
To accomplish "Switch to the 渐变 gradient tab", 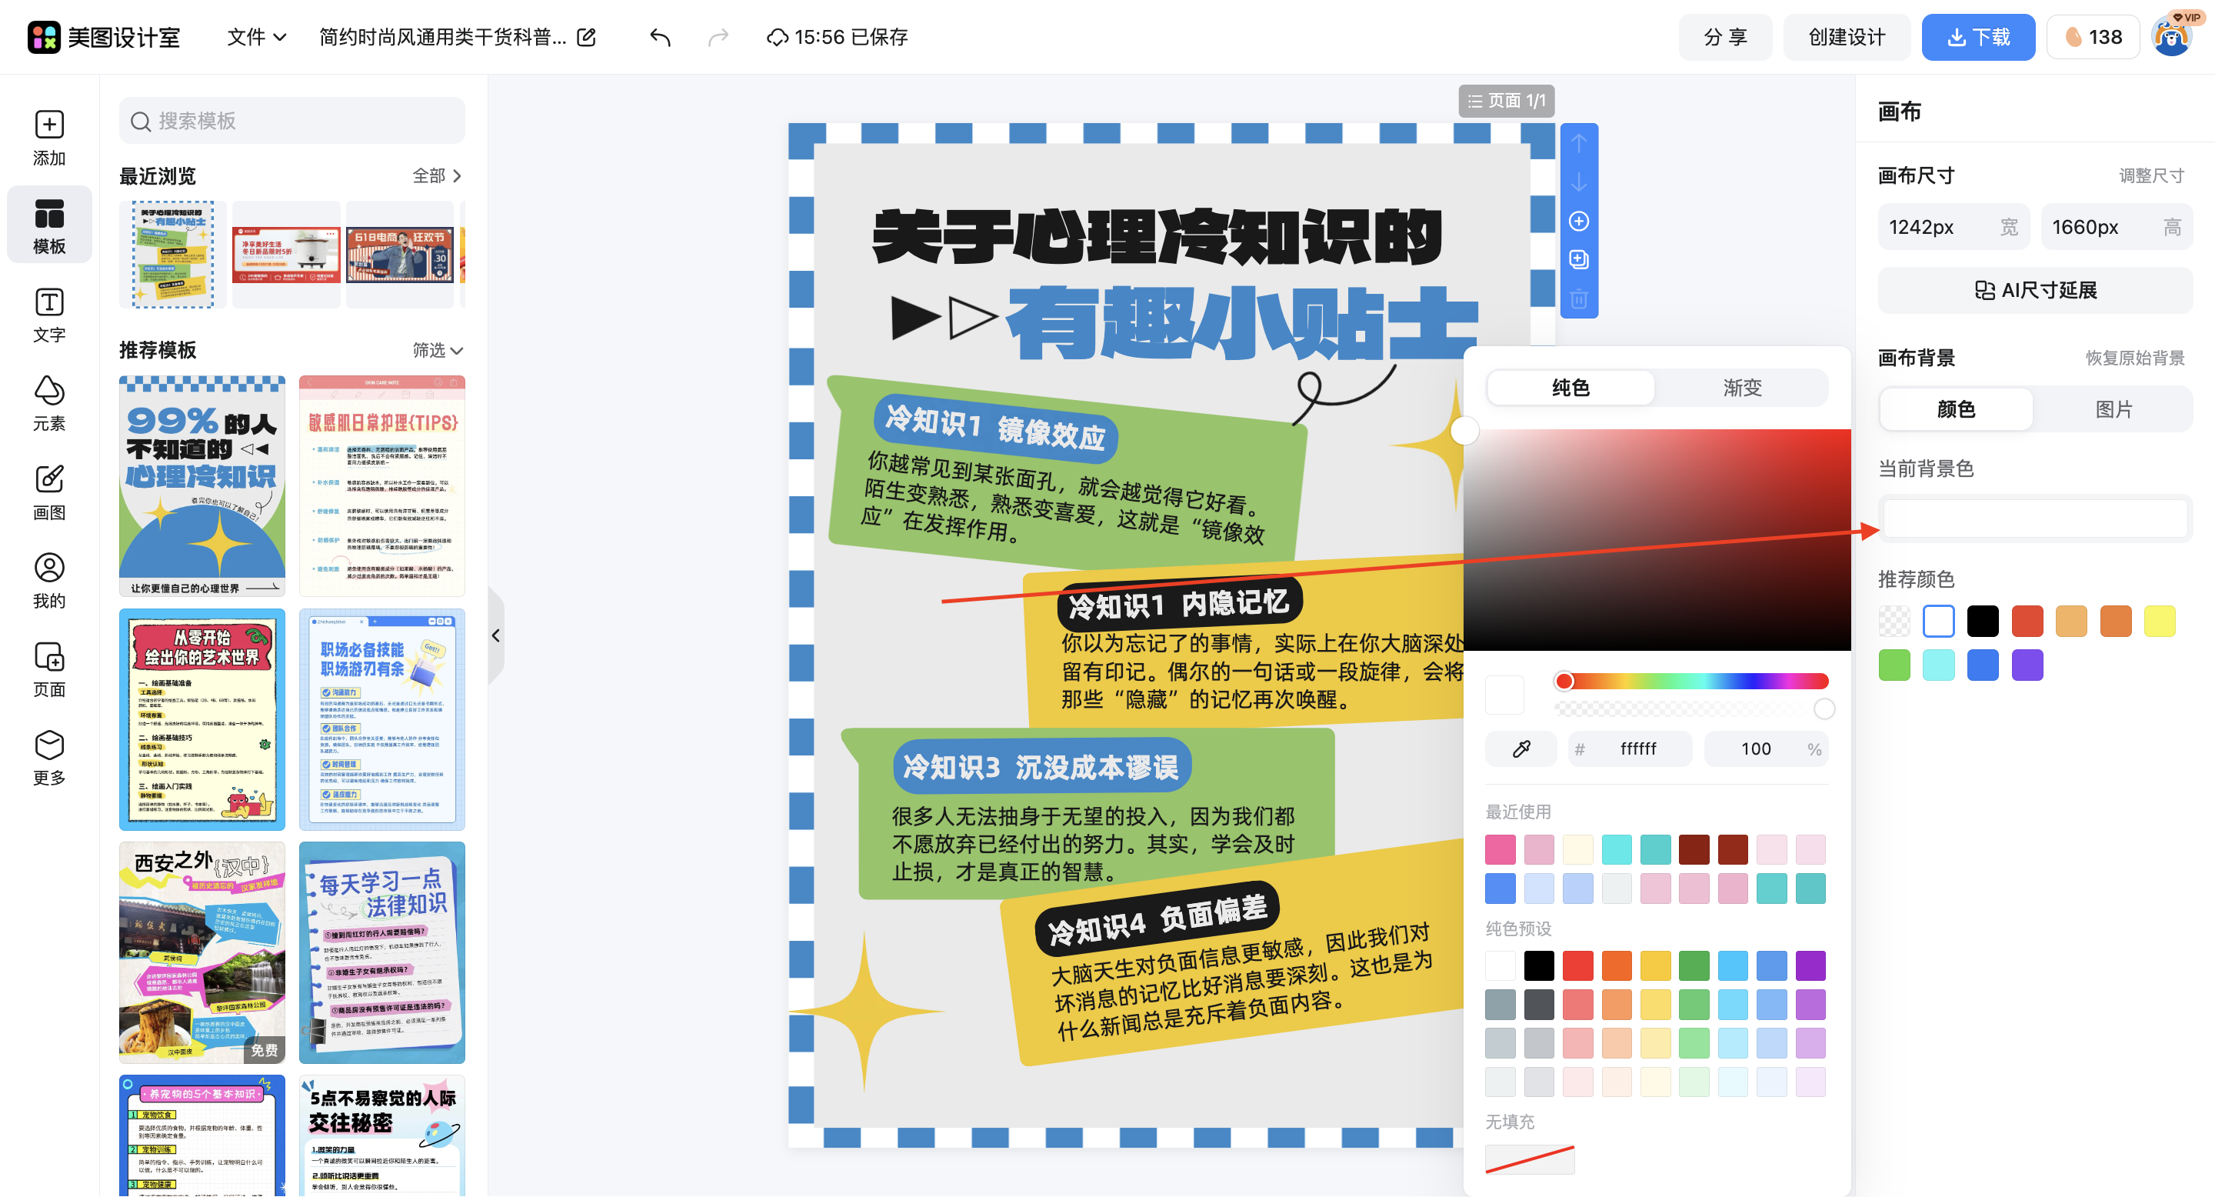I will (1742, 388).
